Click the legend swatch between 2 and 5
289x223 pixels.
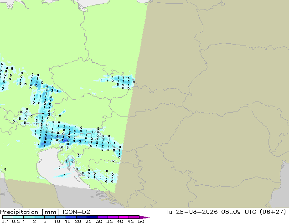(39, 217)
